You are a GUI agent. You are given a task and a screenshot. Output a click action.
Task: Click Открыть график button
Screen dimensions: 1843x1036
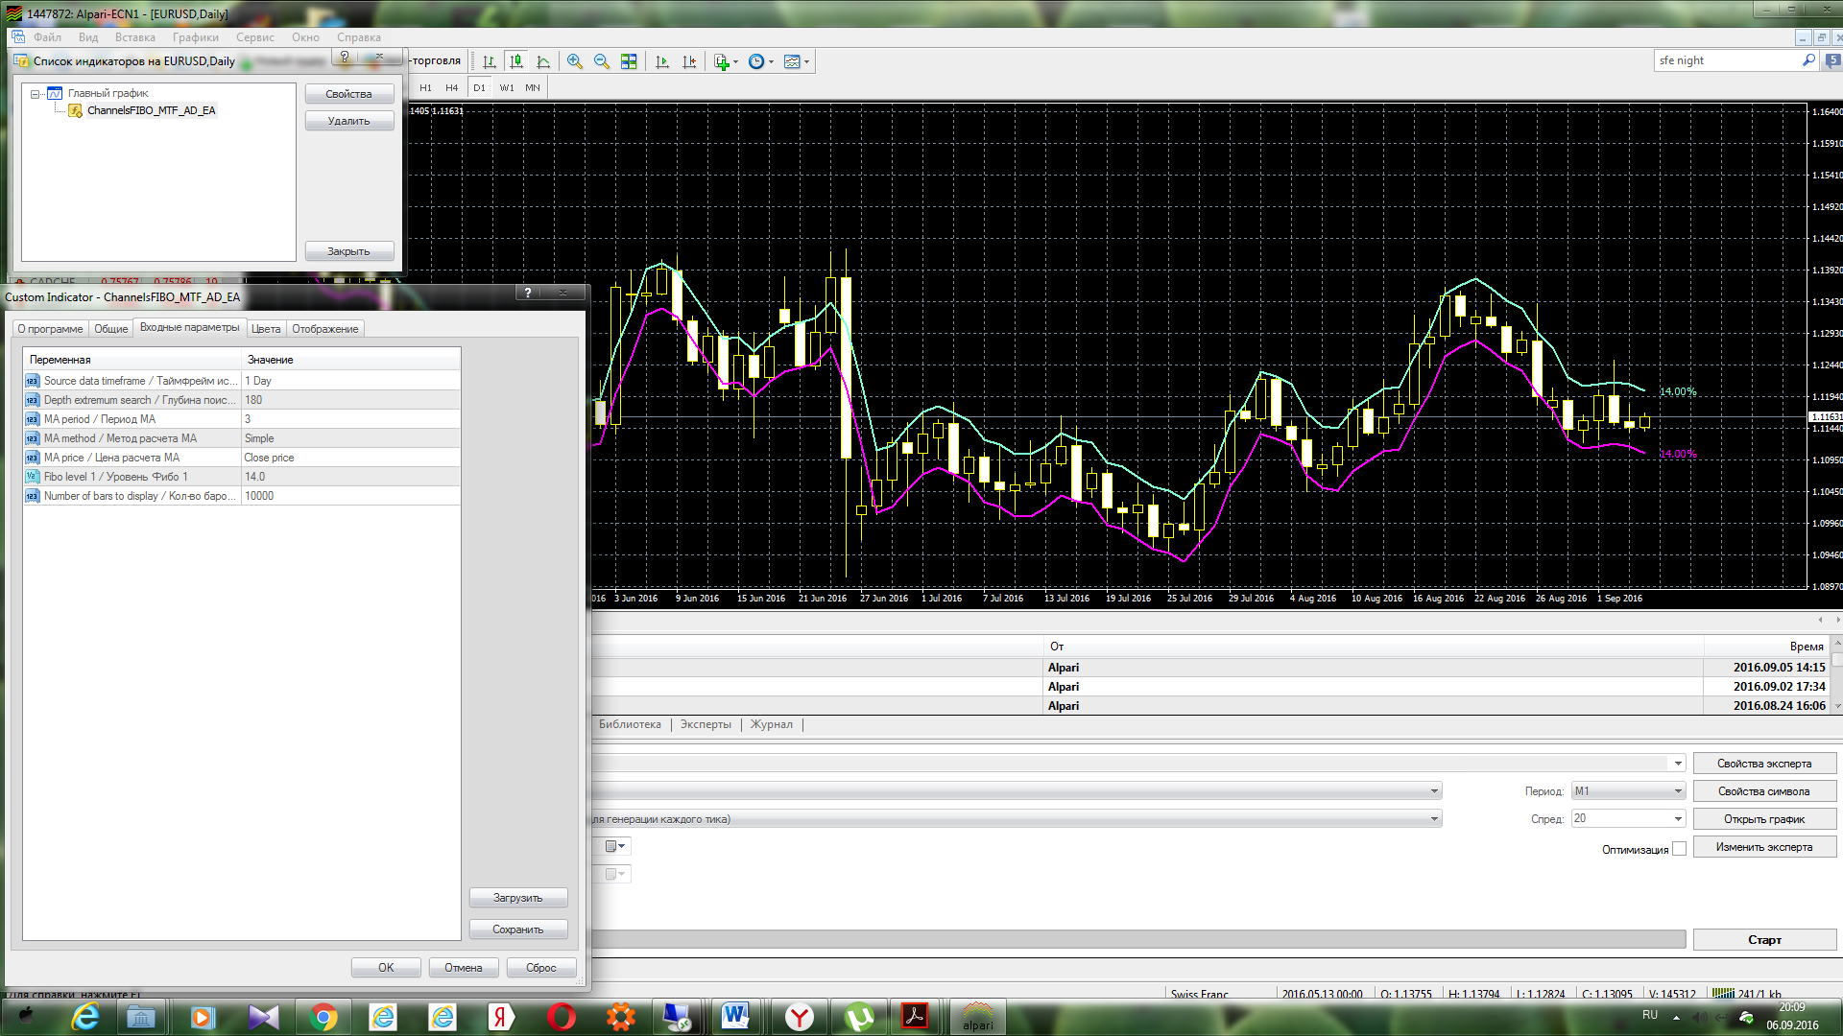click(1764, 819)
